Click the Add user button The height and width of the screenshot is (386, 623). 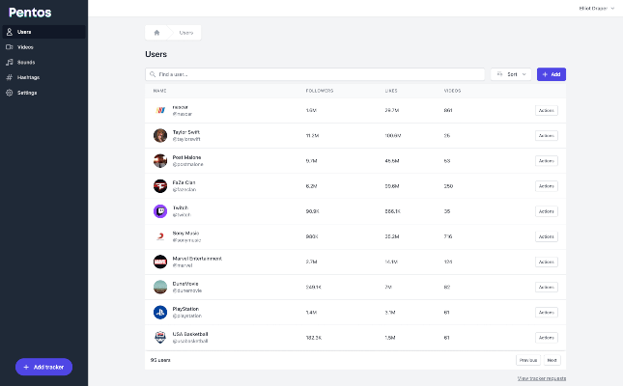(x=552, y=74)
